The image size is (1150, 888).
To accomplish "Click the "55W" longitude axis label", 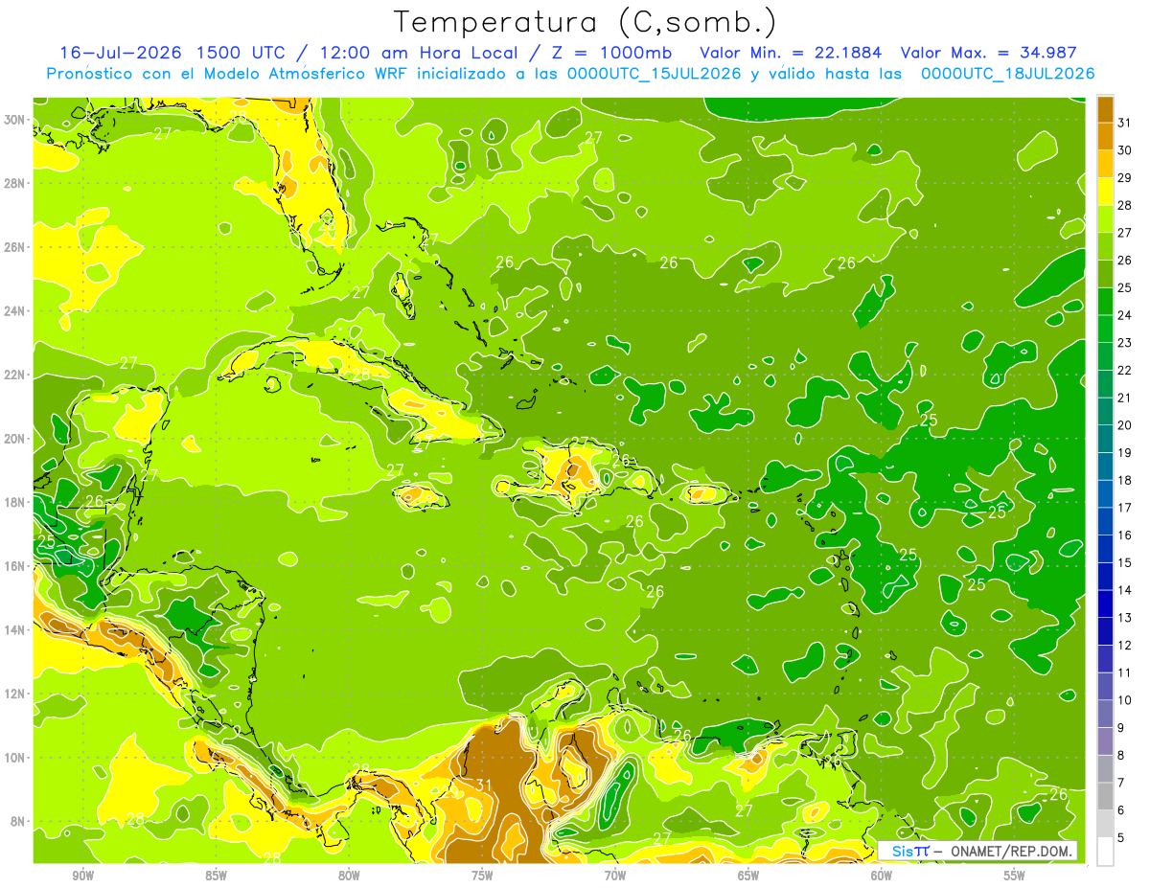I will point(1015,877).
